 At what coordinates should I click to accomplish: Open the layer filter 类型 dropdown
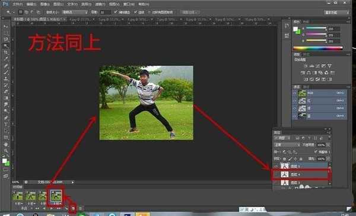pyautogui.click(x=282, y=138)
